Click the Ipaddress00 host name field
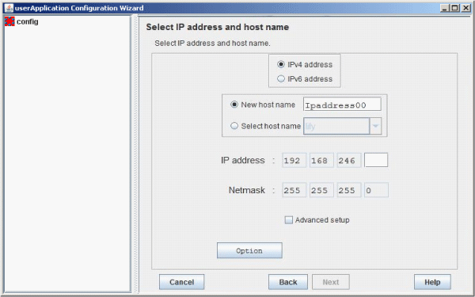Screen dimensions: 475x297 tap(342, 105)
